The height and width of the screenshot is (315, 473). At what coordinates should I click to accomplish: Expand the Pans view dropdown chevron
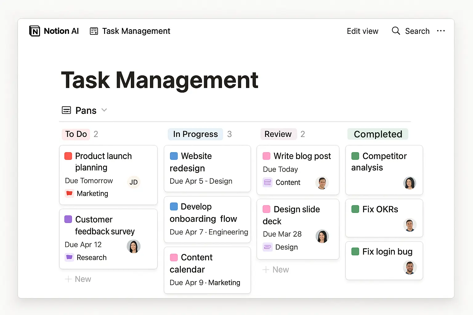pos(104,110)
